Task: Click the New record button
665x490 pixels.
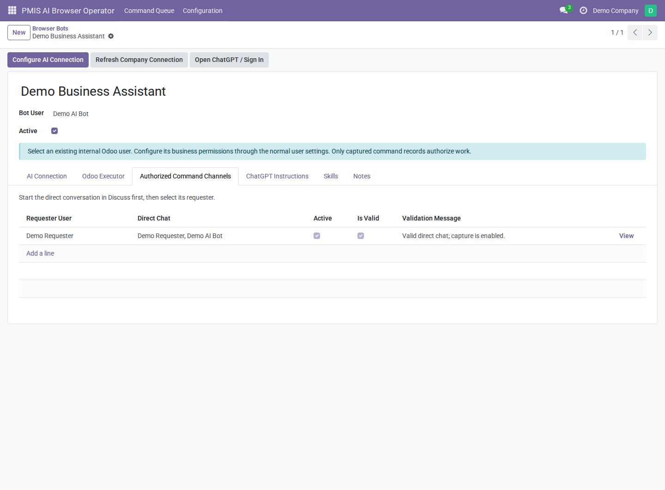Action: pyautogui.click(x=19, y=32)
